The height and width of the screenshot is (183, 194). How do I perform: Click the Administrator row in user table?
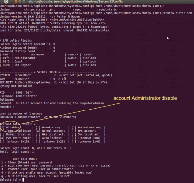pos(49,58)
